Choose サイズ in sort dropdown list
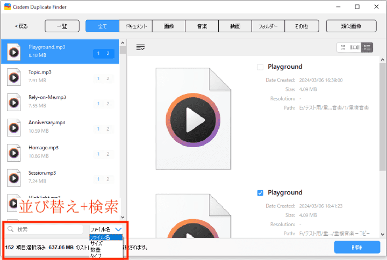Screen dimensions: 387x260 coord(106,243)
